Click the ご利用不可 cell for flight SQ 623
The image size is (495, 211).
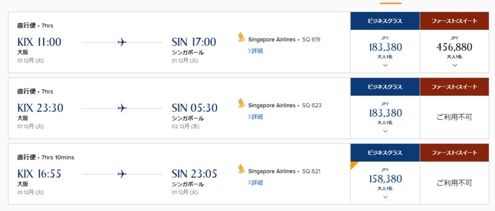(454, 117)
